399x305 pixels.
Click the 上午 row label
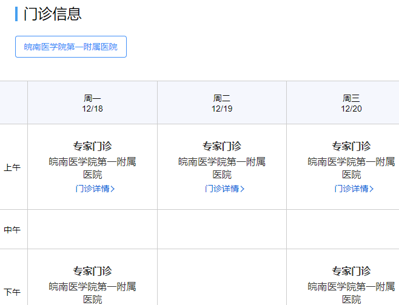(12, 167)
